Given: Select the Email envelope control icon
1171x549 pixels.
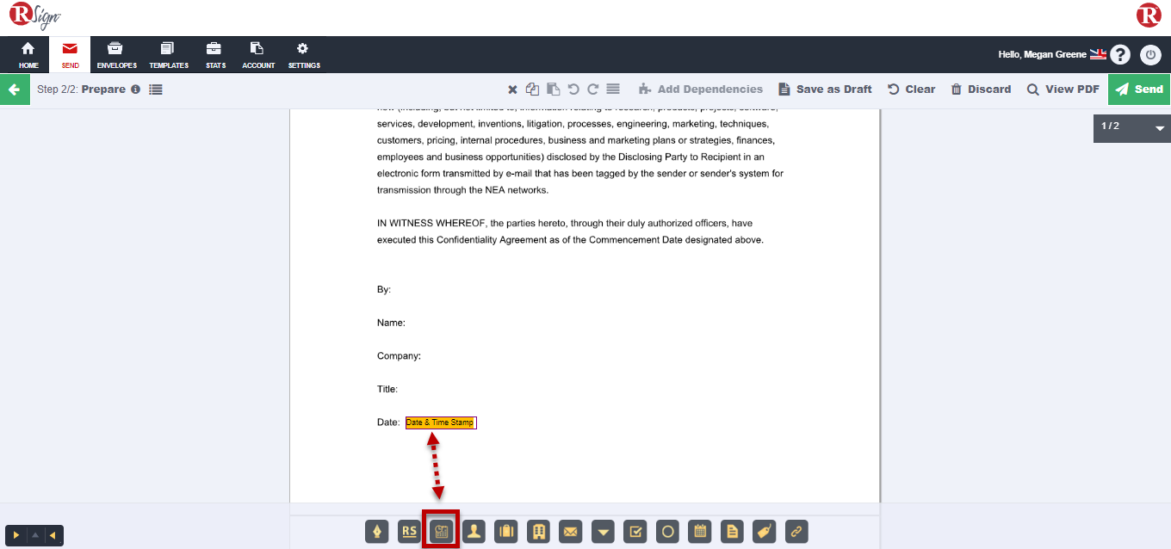Looking at the screenshot, I should pyautogui.click(x=570, y=532).
